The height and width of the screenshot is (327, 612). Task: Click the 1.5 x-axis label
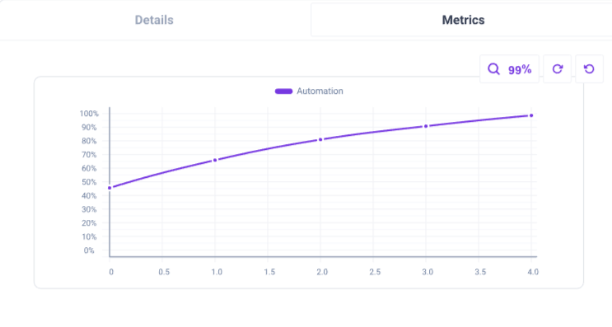[x=269, y=272]
